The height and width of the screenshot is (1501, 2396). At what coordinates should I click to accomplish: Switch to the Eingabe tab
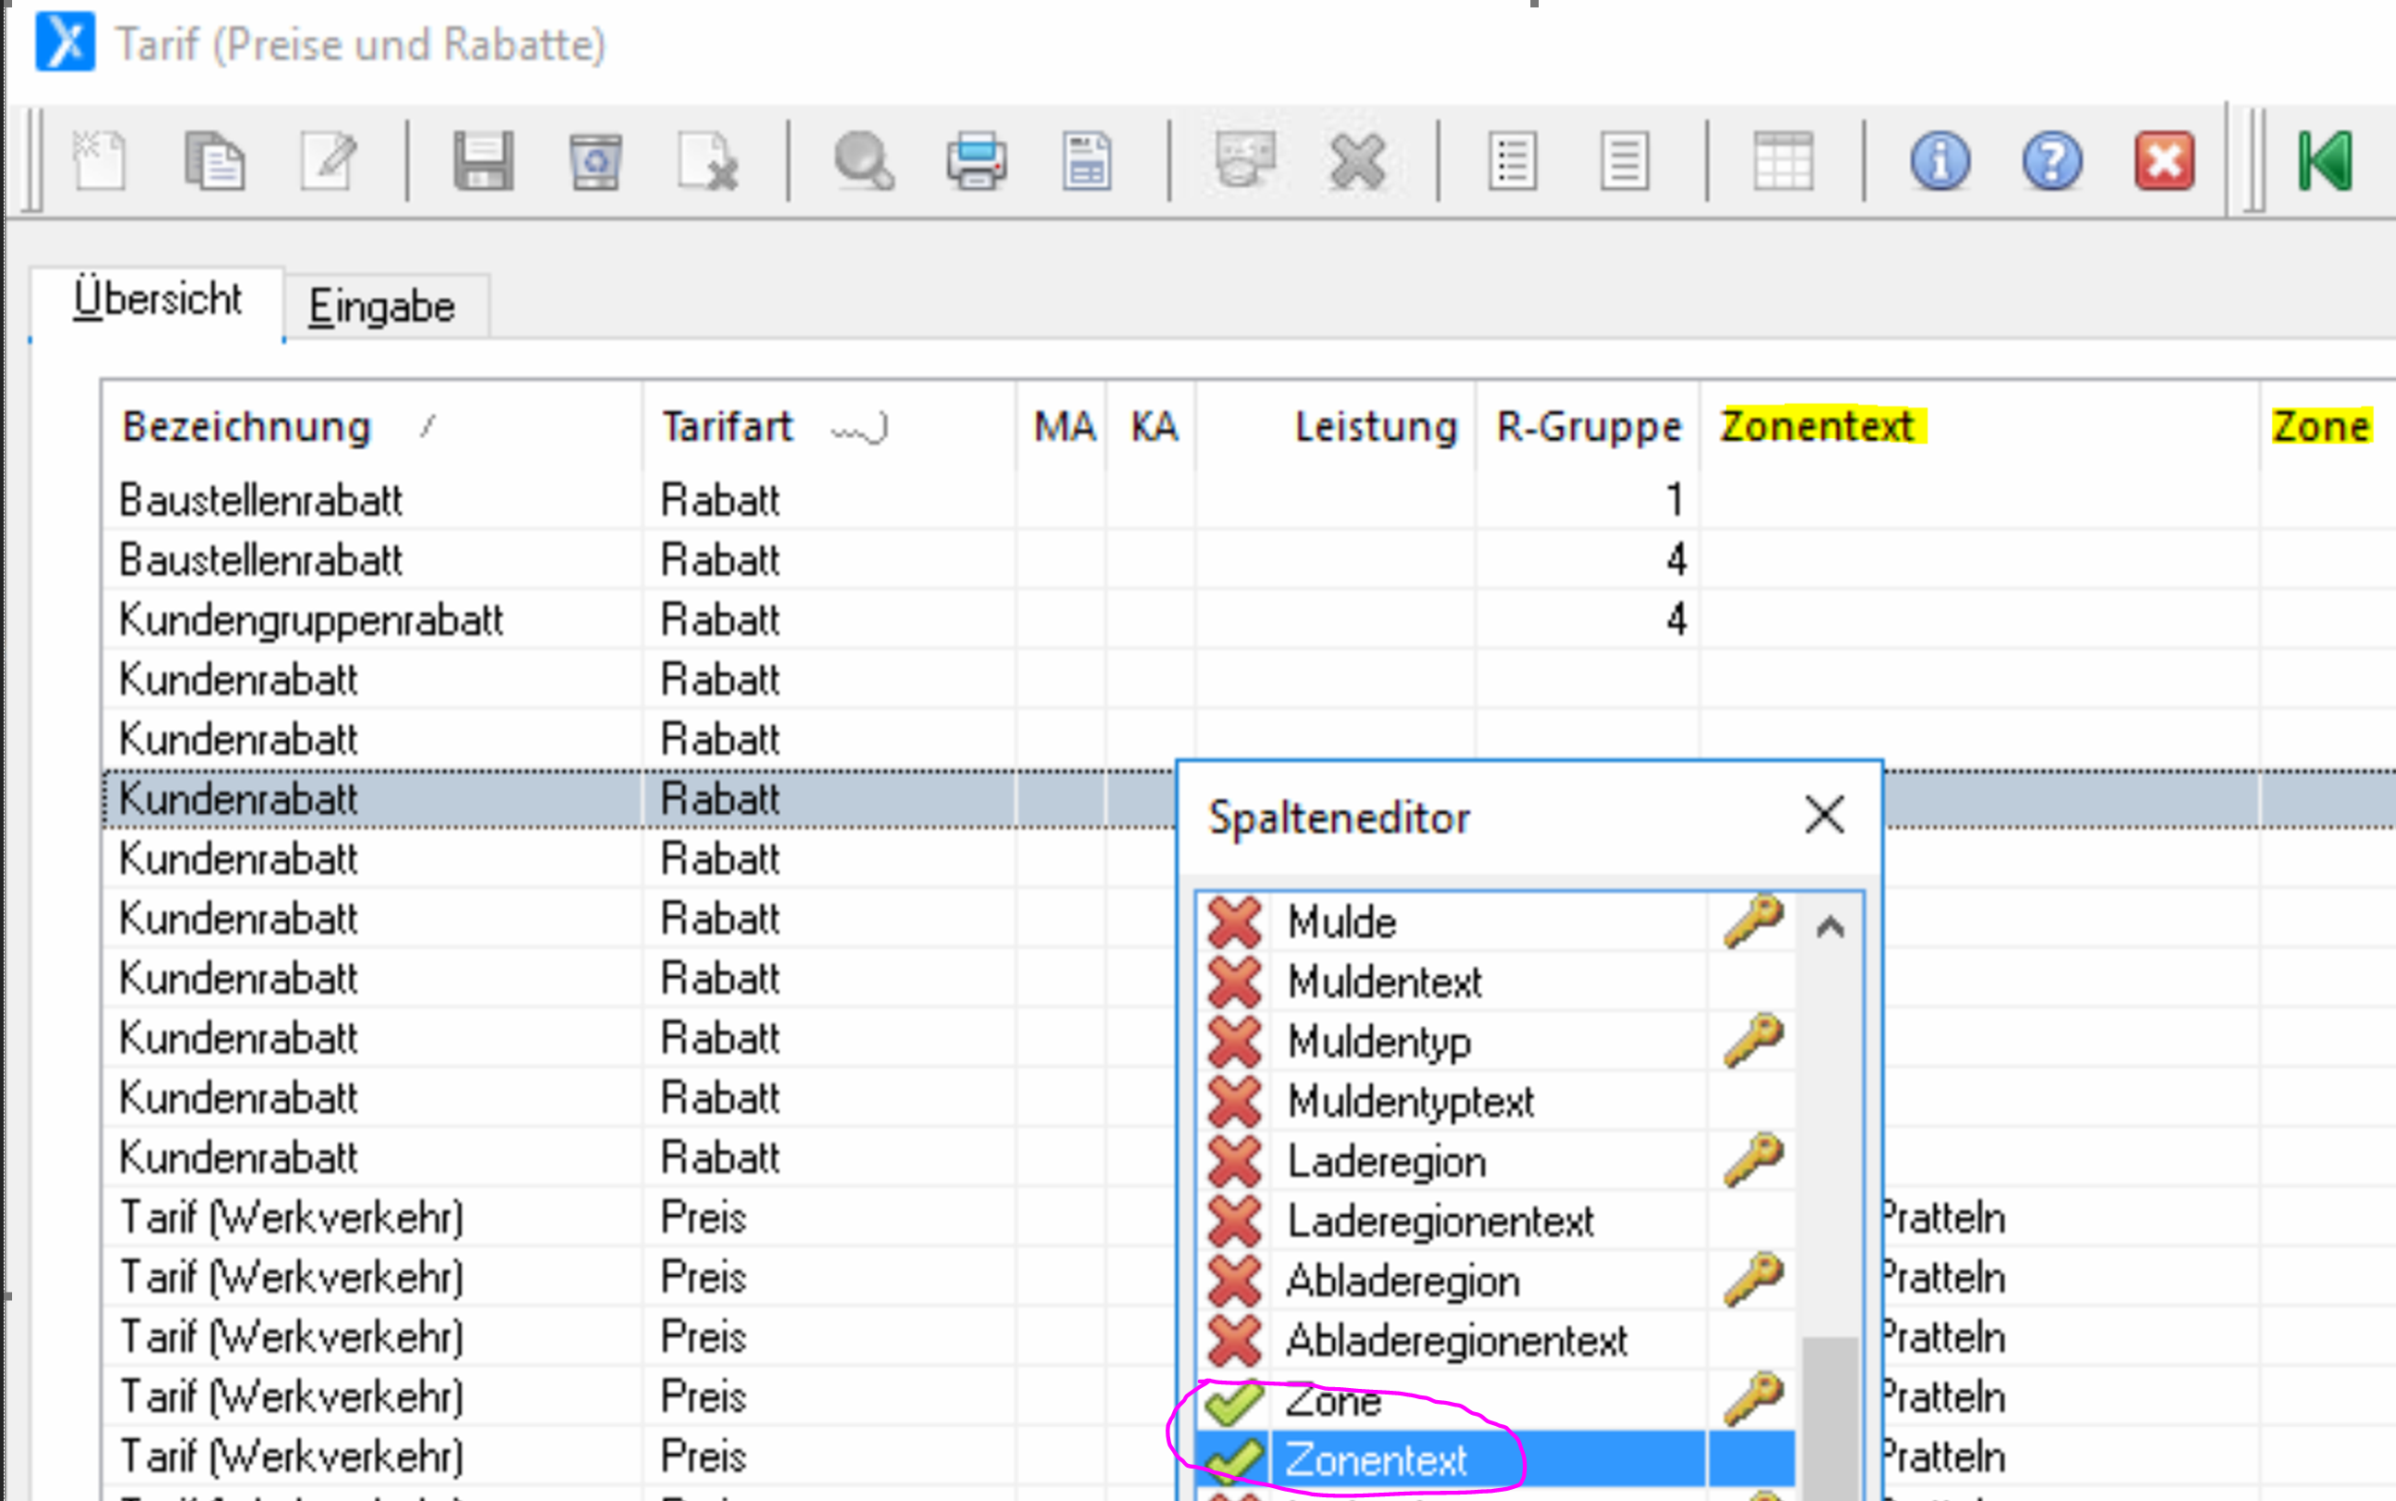(382, 306)
